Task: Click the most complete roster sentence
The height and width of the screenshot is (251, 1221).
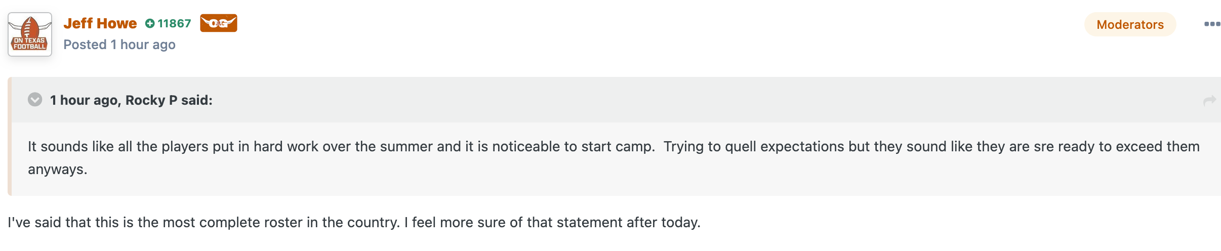Action: point(203,223)
